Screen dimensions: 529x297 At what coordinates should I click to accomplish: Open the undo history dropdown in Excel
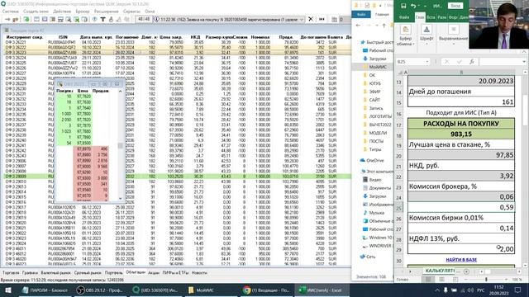coord(419,6)
